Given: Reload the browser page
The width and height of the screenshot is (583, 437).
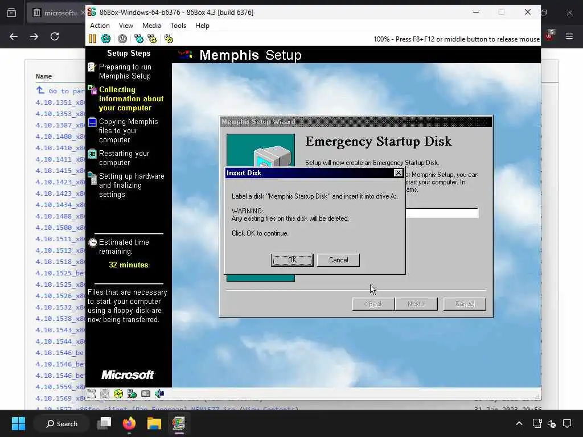Looking at the screenshot, I should [x=55, y=36].
